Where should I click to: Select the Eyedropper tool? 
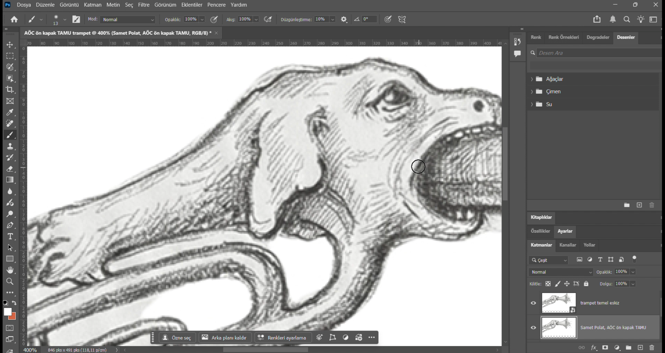click(10, 112)
